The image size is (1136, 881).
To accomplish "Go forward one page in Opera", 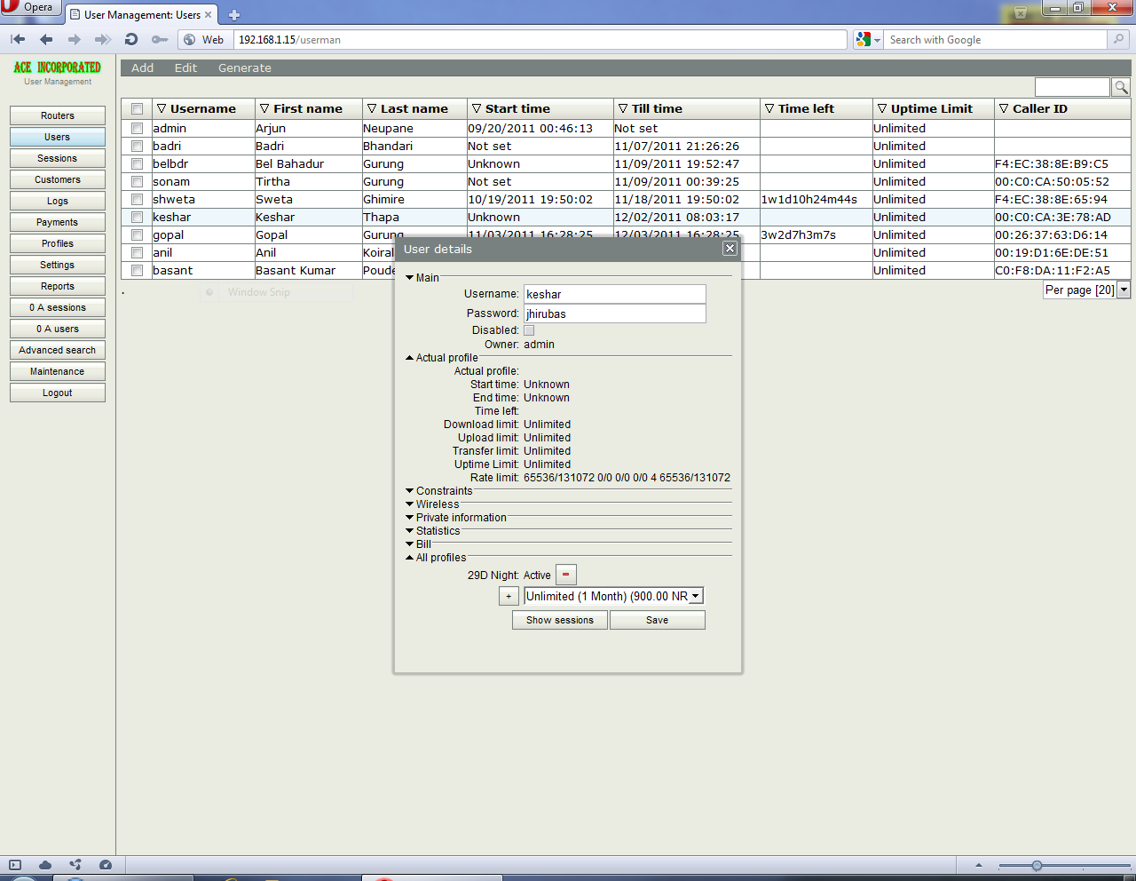I will coord(75,39).
